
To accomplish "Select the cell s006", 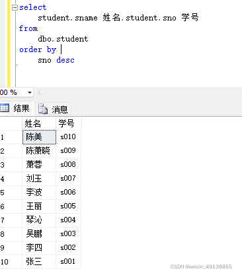I will (68, 193).
